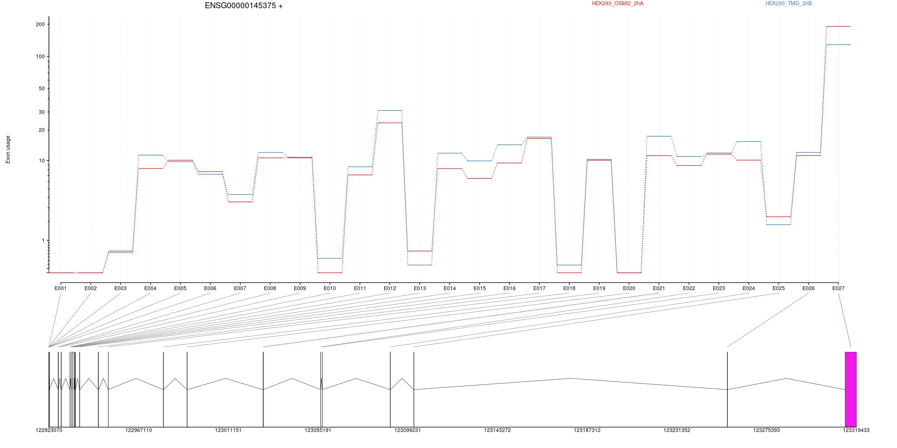Click exon label E012
Image resolution: width=897 pixels, height=448 pixels.
pos(389,288)
